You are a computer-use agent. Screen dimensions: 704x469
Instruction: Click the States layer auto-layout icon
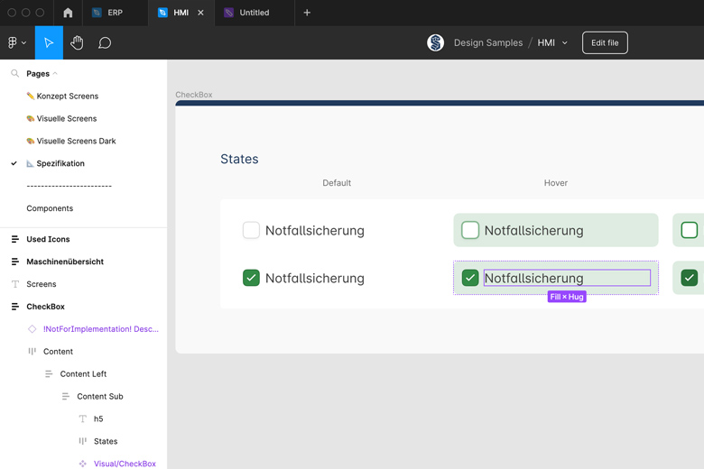tap(83, 441)
